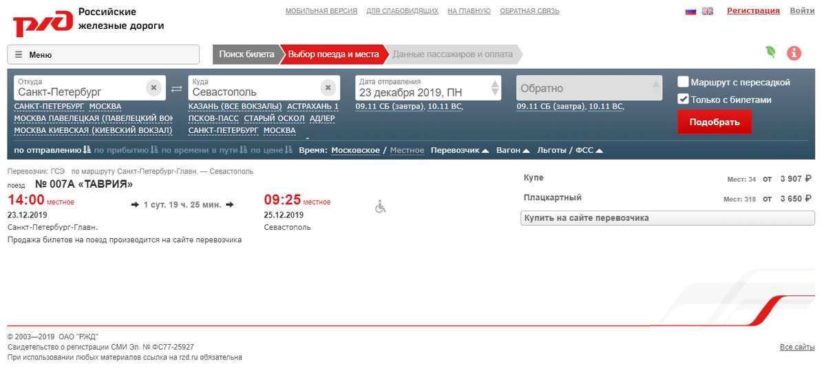The width and height of the screenshot is (826, 373).
Task: Sort results по времени в пути
Action: pyautogui.click(x=204, y=150)
